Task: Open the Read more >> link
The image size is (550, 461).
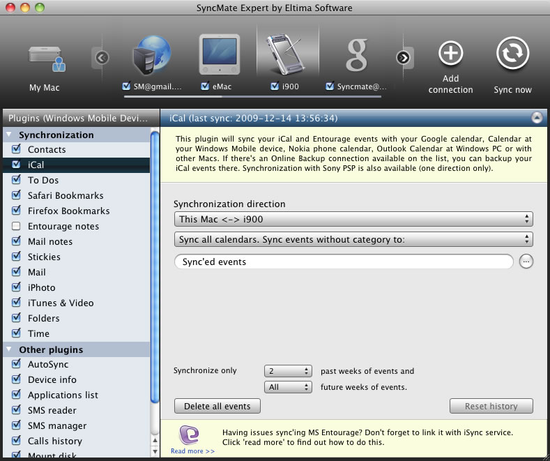Action: (x=192, y=451)
